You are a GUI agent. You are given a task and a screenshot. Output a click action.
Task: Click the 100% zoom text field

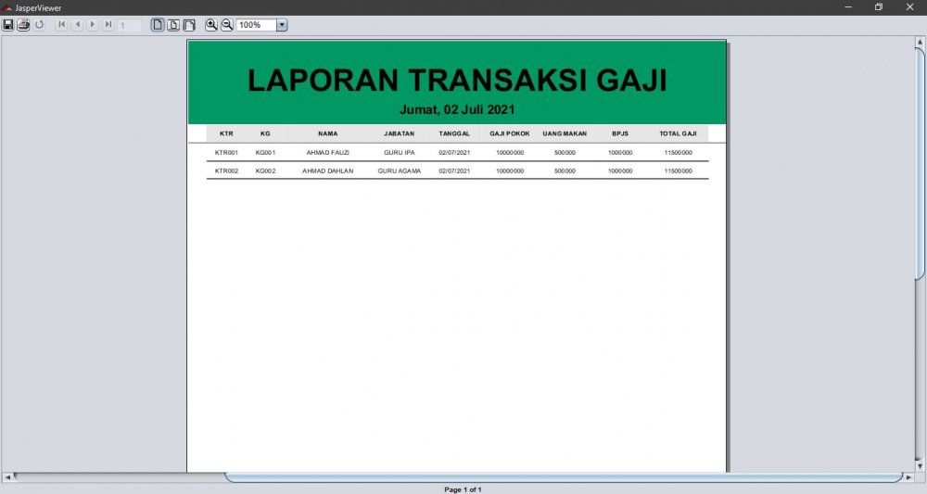click(x=256, y=25)
